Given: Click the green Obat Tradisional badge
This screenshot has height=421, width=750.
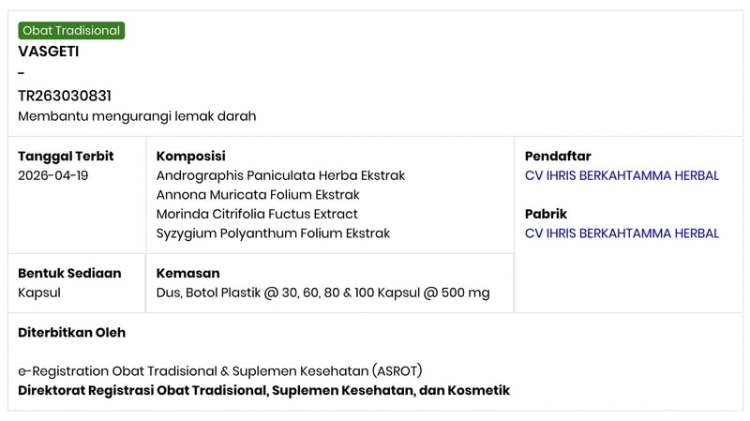Looking at the screenshot, I should pyautogui.click(x=71, y=31).
